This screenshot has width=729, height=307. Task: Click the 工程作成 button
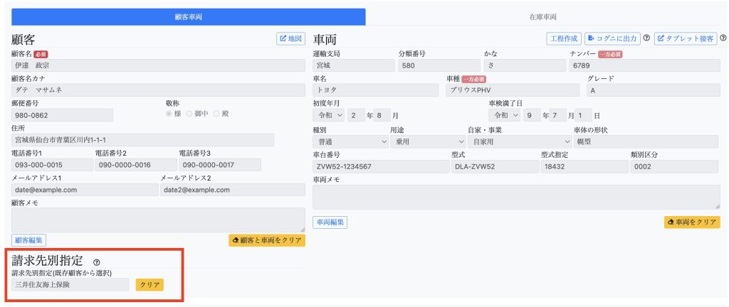[x=564, y=38]
